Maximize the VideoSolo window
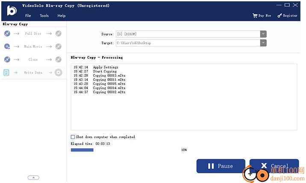The width and height of the screenshot is (306, 183). (x=287, y=5)
